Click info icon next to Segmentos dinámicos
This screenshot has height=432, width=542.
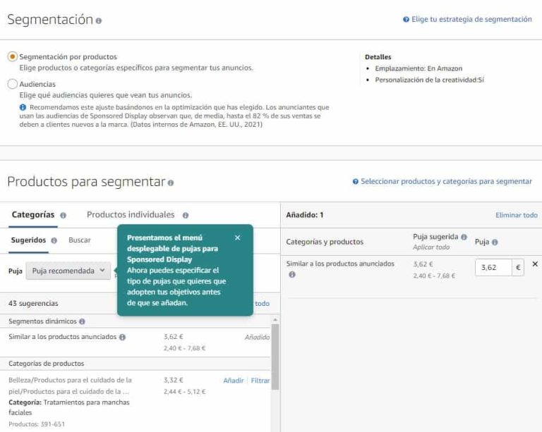coord(82,321)
